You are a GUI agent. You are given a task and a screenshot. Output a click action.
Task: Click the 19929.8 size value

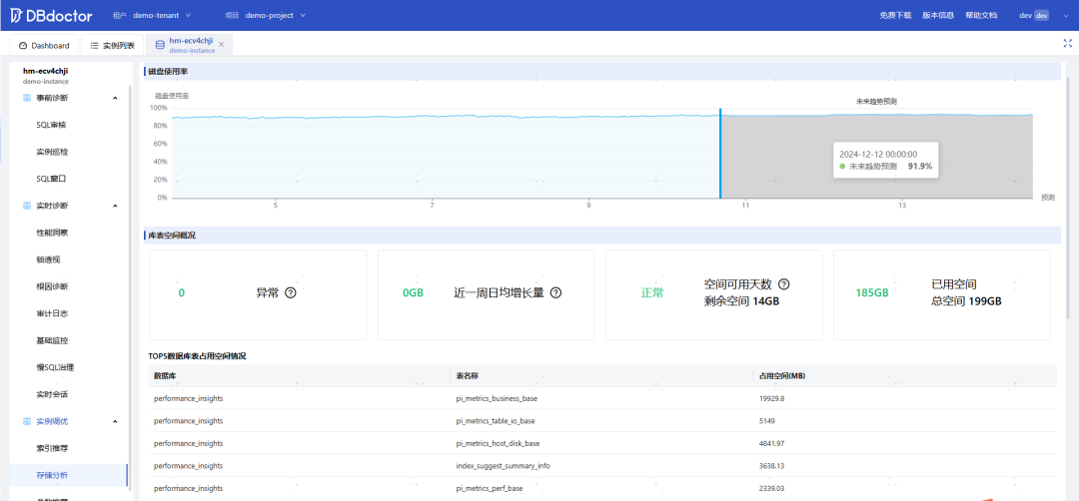[x=771, y=398]
